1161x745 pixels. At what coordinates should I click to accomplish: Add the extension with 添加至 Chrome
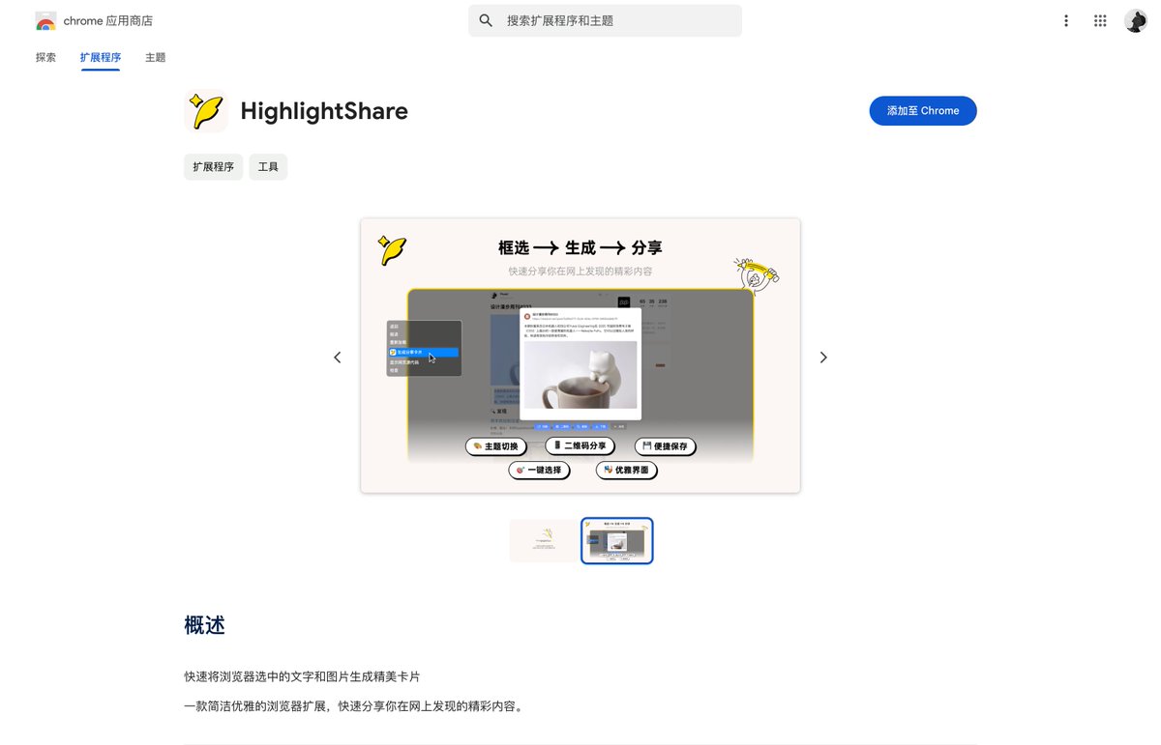923,110
